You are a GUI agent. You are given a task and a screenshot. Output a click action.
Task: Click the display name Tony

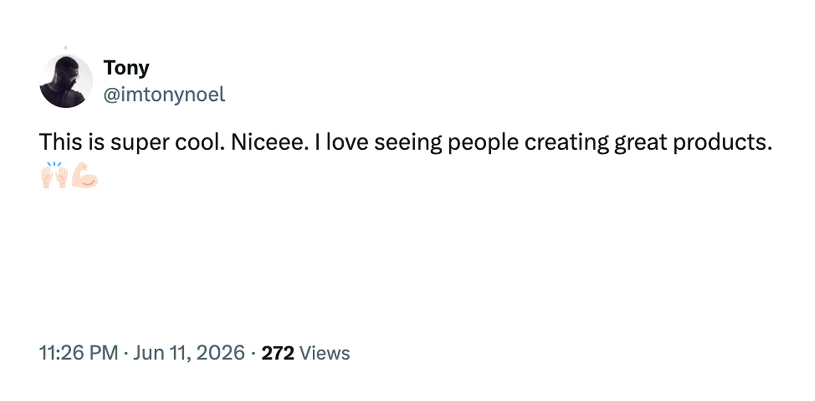click(126, 68)
